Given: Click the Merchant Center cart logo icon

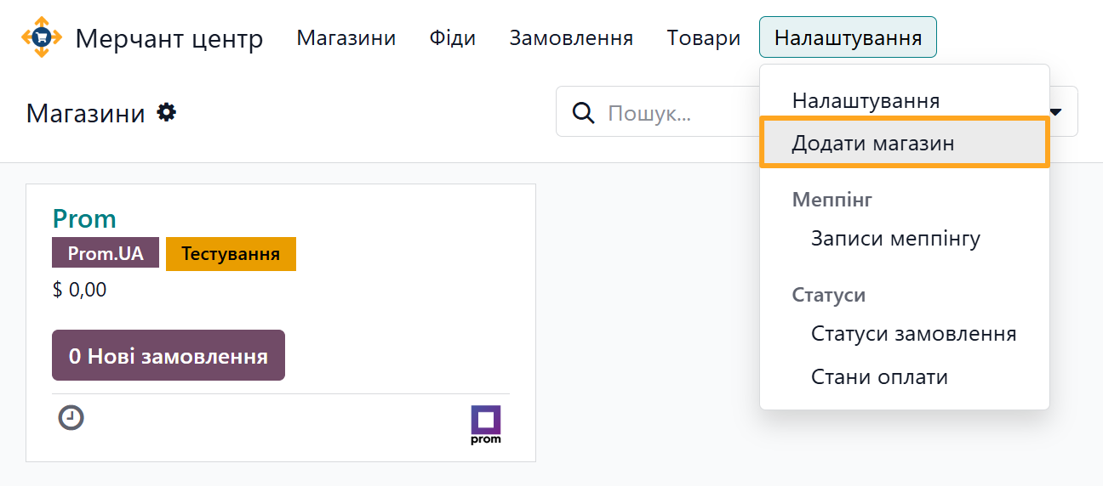Looking at the screenshot, I should 42,37.
